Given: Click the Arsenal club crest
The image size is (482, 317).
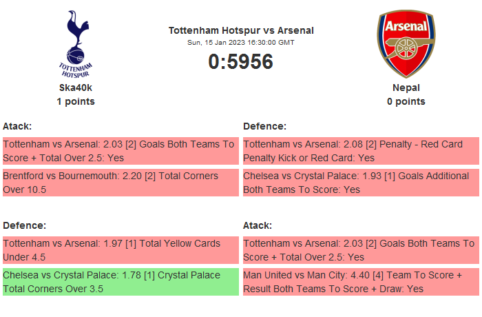Looking at the screenshot, I should point(406,43).
